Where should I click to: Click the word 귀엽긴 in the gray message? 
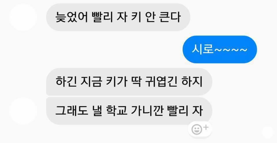[x=161, y=82]
